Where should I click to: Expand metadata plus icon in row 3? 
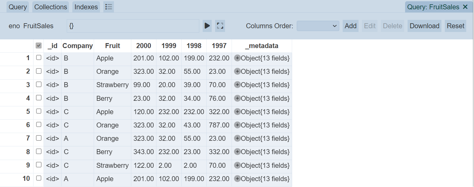tap(237, 85)
